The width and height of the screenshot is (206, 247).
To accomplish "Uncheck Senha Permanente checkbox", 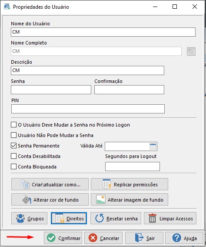I will 13,146.
